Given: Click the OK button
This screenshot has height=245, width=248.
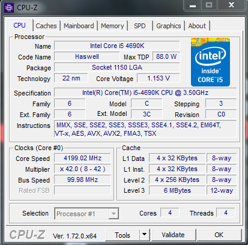Looking at the screenshot, I should click(219, 235).
